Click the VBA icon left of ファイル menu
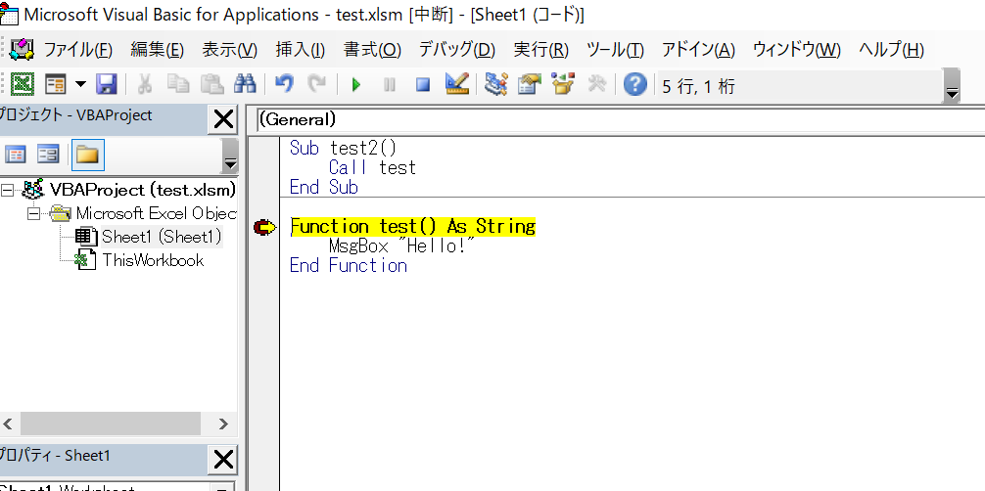 coord(22,49)
